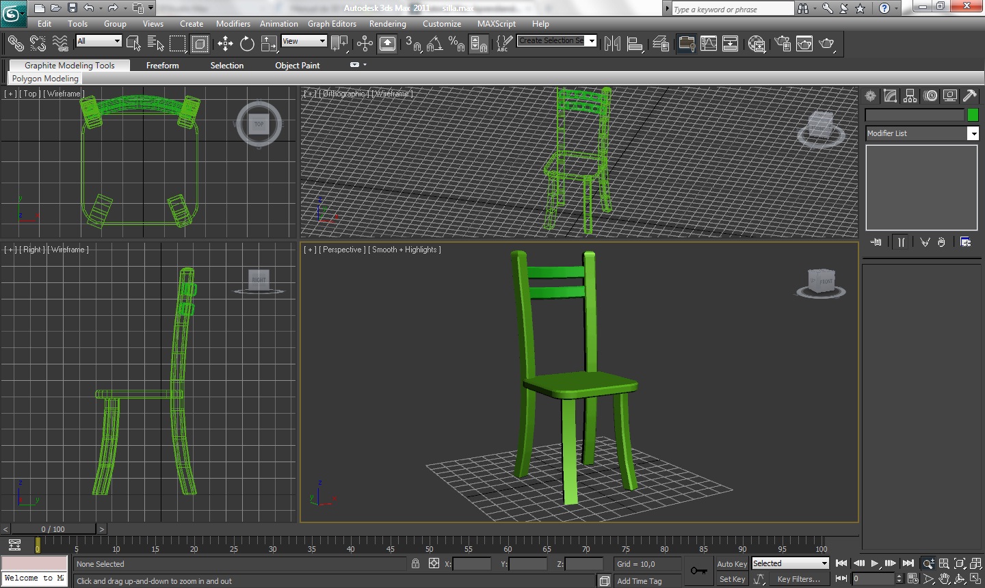Open the selection filter 'All' dropdown
This screenshot has height=588, width=985.
98,41
